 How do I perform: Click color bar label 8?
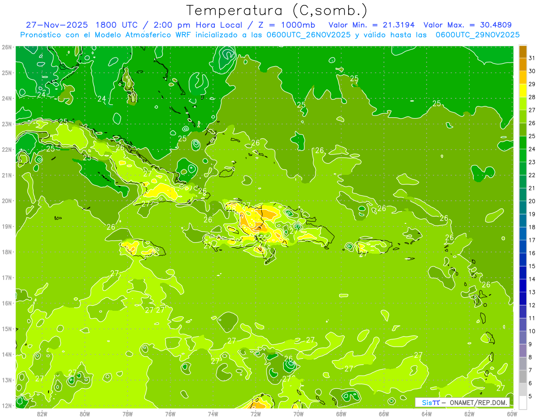click(531, 357)
